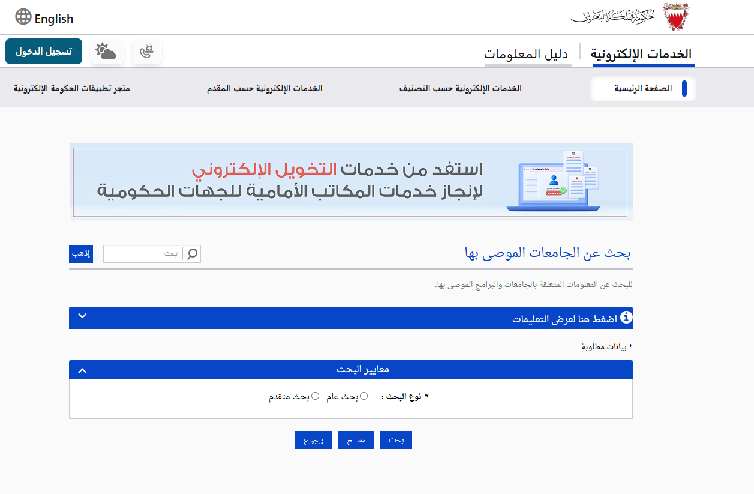This screenshot has height=494, width=754.
Task: Click the رجوع back button
Action: point(314,440)
